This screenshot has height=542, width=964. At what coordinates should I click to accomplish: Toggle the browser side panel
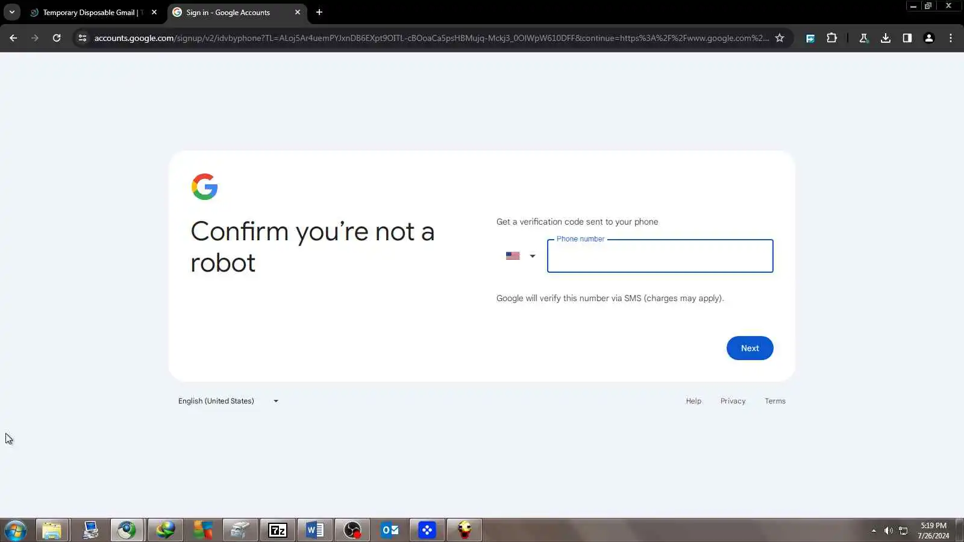(907, 38)
